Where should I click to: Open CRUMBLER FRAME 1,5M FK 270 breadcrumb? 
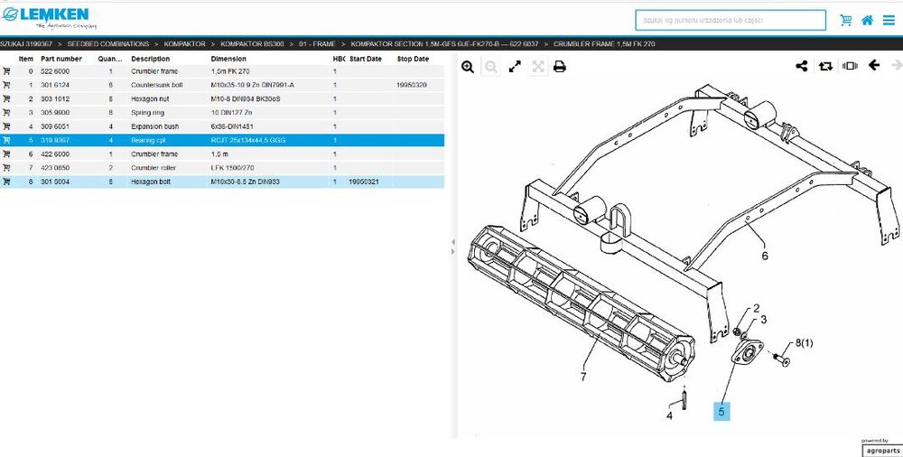click(x=604, y=43)
